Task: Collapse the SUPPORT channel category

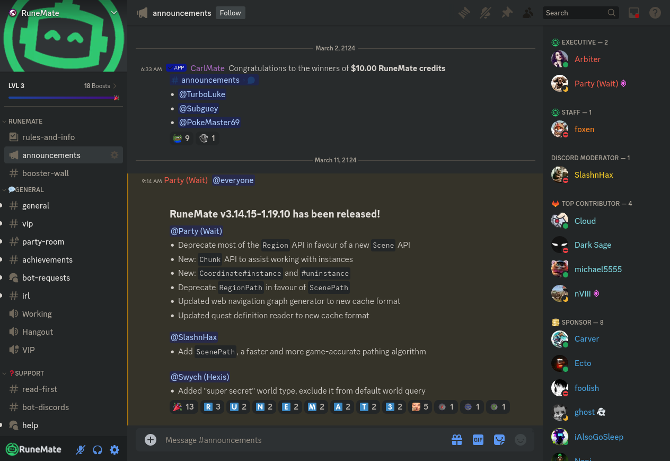Action: coord(27,373)
